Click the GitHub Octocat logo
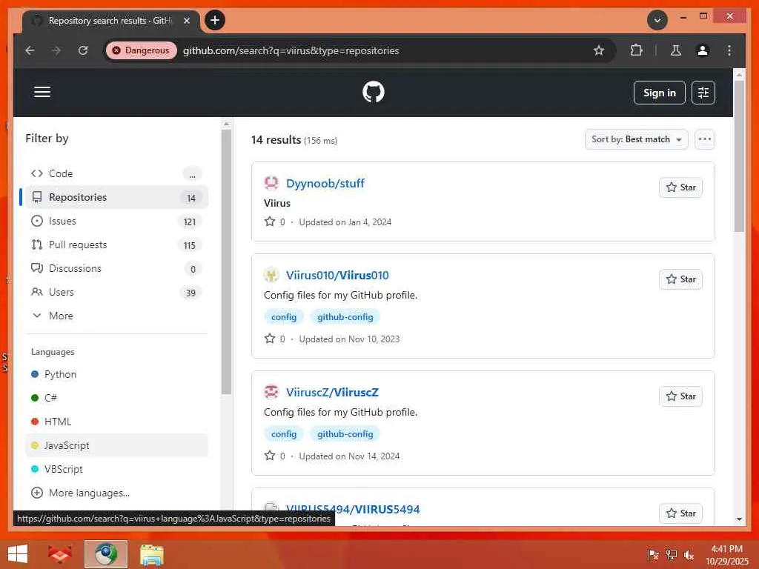 point(374,92)
